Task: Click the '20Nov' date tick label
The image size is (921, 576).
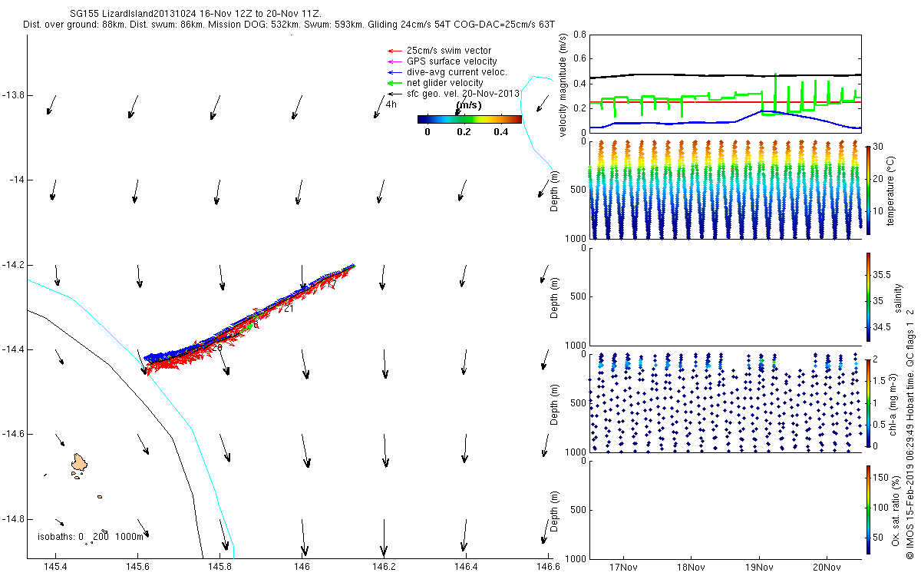Action: (827, 569)
